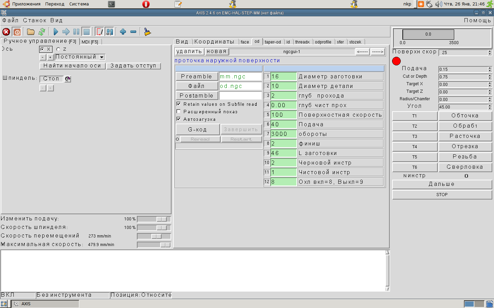Click the Postamble file name field

[240, 95]
